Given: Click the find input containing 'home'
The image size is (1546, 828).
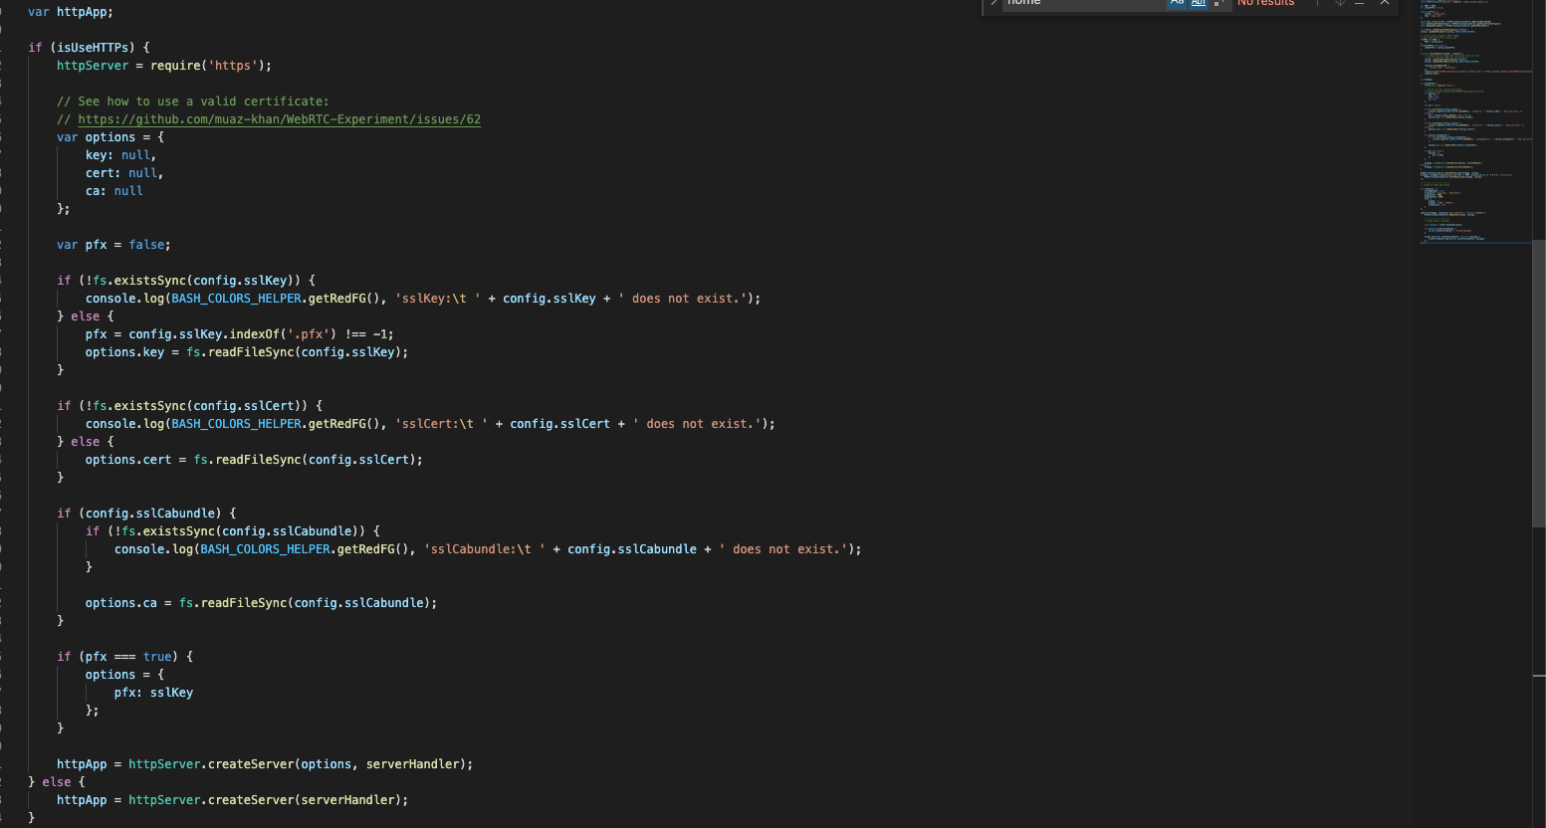Looking at the screenshot, I should 1075,3.
